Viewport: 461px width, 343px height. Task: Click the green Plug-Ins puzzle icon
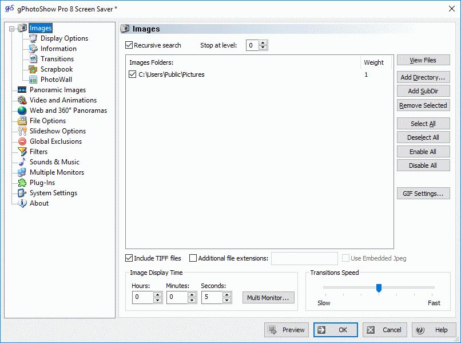click(22, 183)
